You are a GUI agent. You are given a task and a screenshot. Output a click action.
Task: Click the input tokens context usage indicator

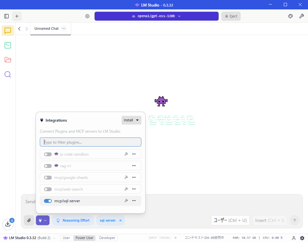point(162,238)
